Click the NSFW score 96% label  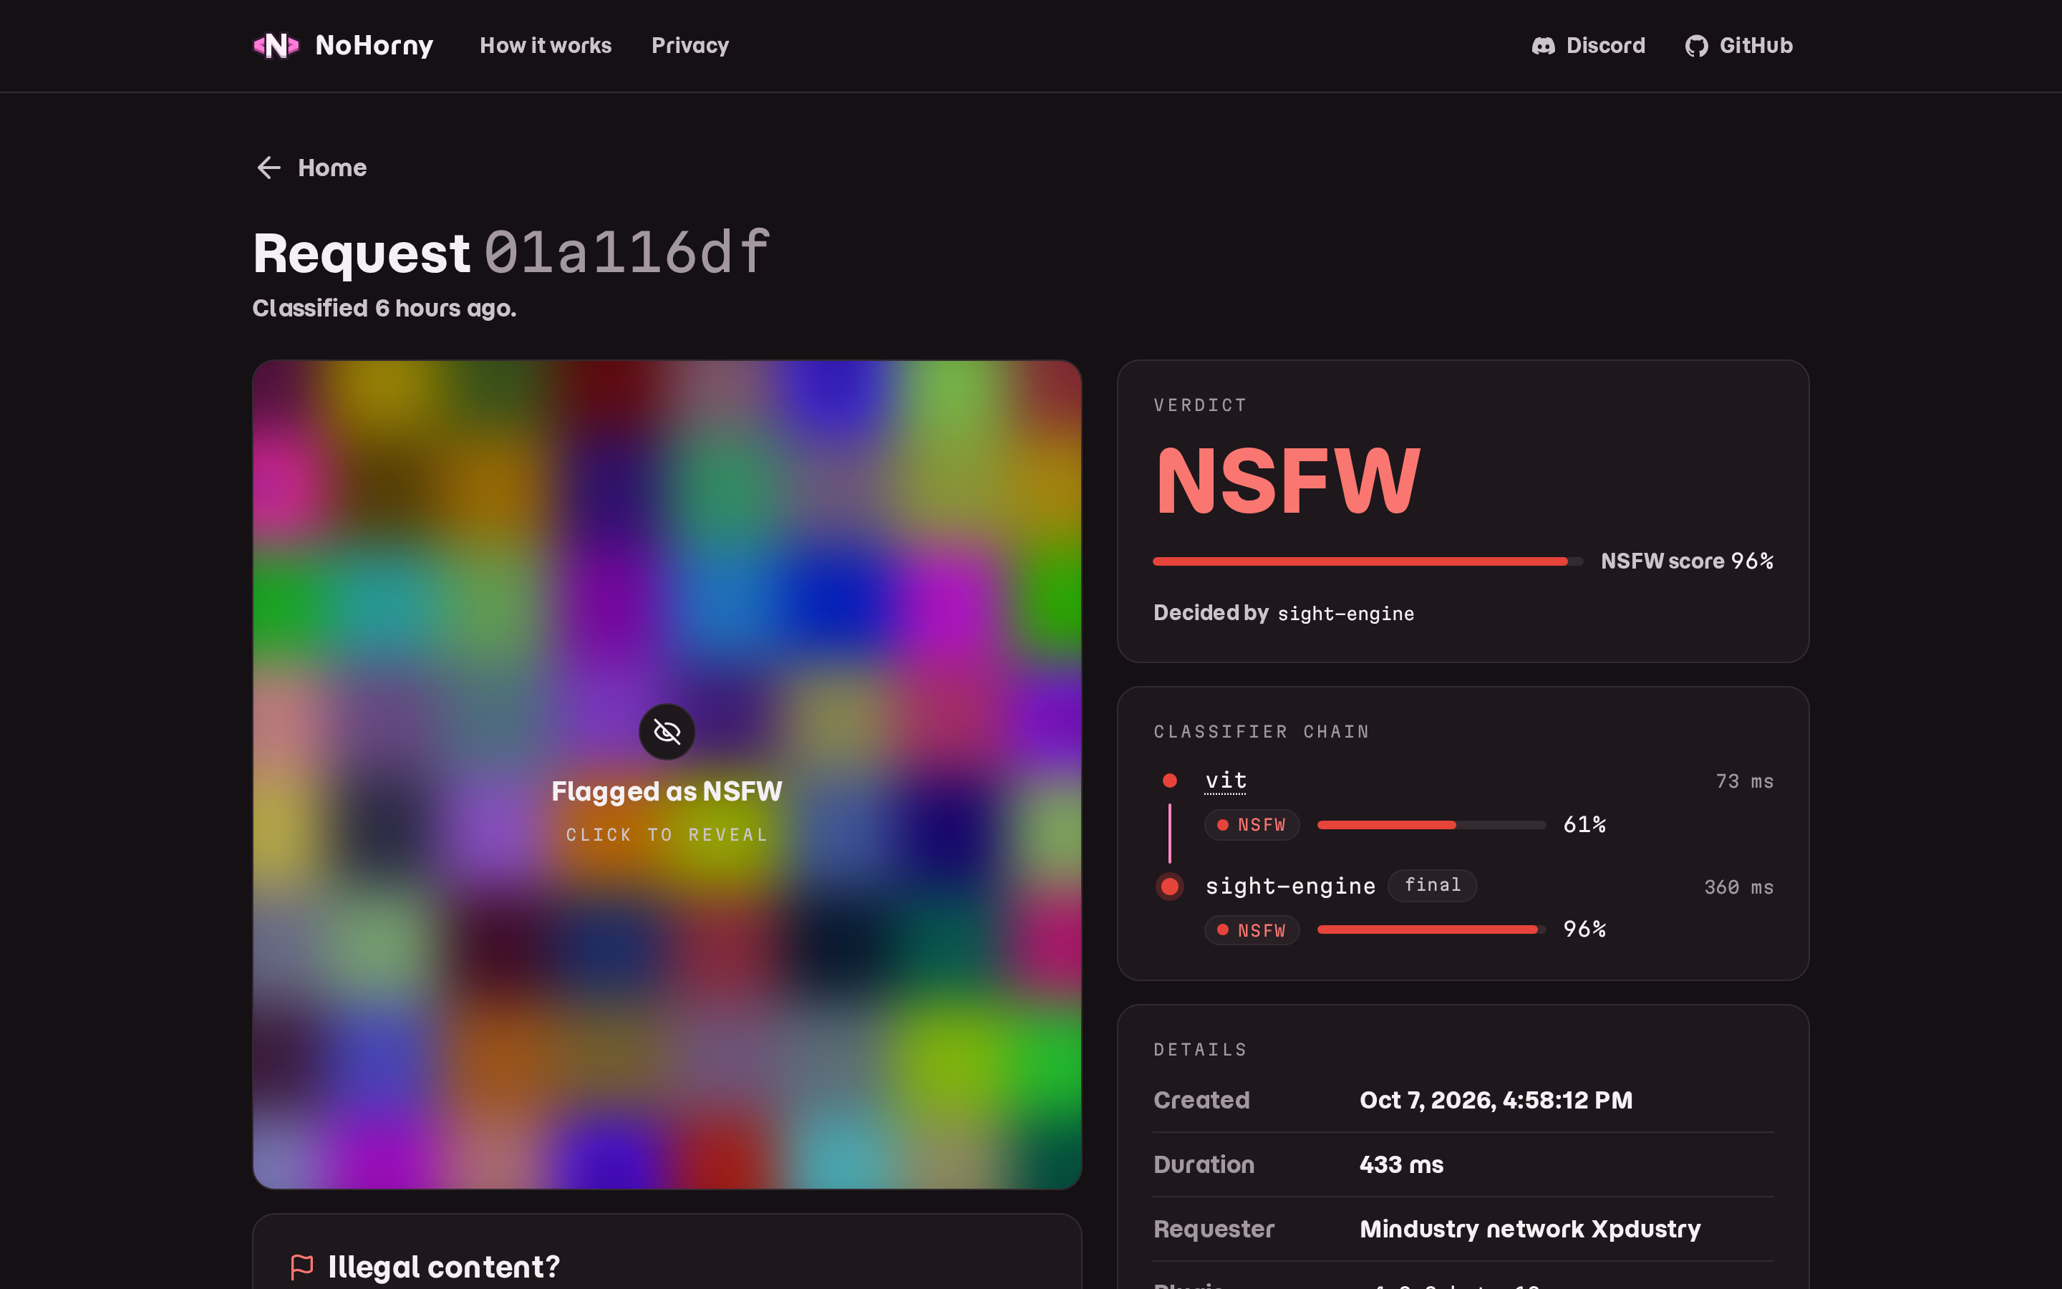click(1687, 561)
